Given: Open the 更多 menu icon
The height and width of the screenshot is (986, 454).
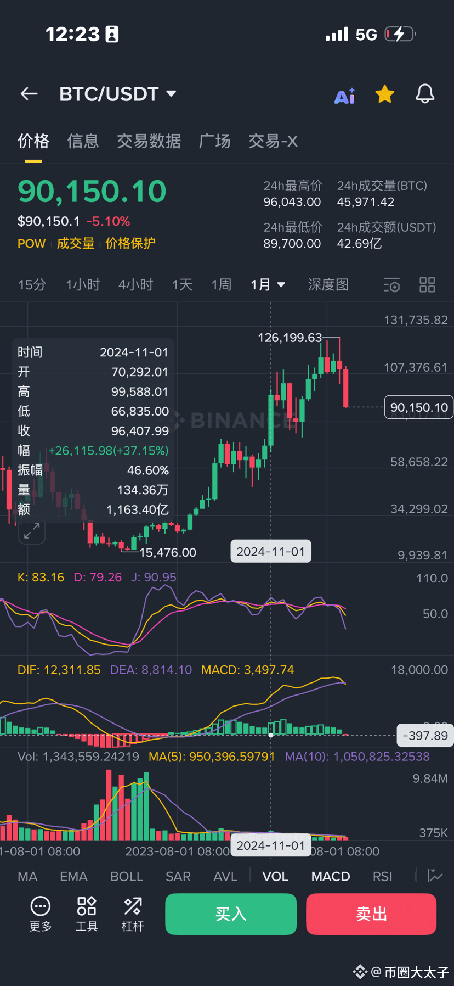Looking at the screenshot, I should coord(41,914).
